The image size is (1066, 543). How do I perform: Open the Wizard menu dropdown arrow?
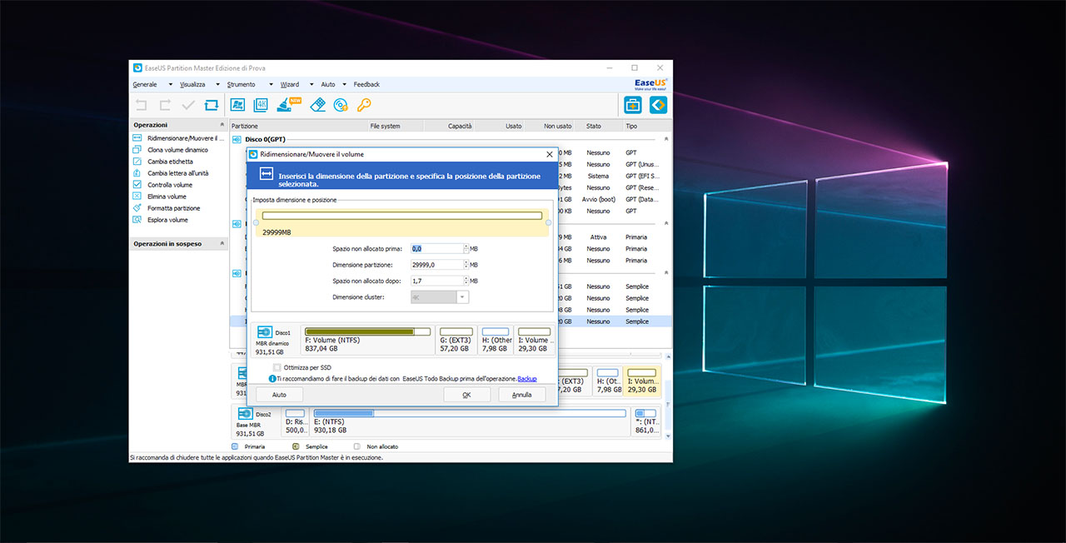point(311,85)
